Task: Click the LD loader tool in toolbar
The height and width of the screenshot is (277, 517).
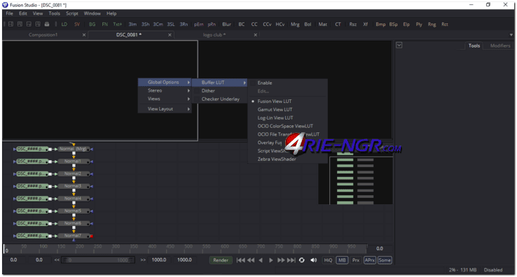Action: [64, 24]
